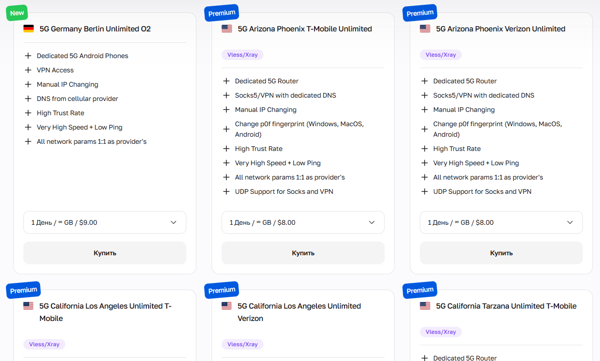Image resolution: width=600 pixels, height=361 pixels.
Task: Open 5G California Los Angeles Unlimited Verizon title
Action: [x=299, y=312]
